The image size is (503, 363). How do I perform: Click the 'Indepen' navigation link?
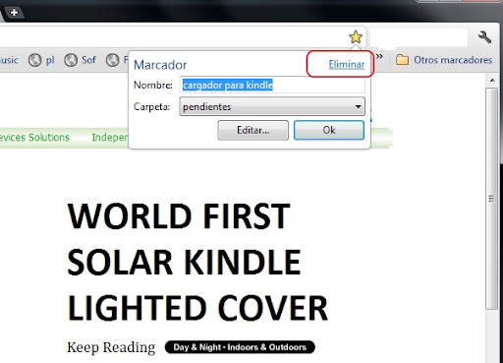coord(110,137)
